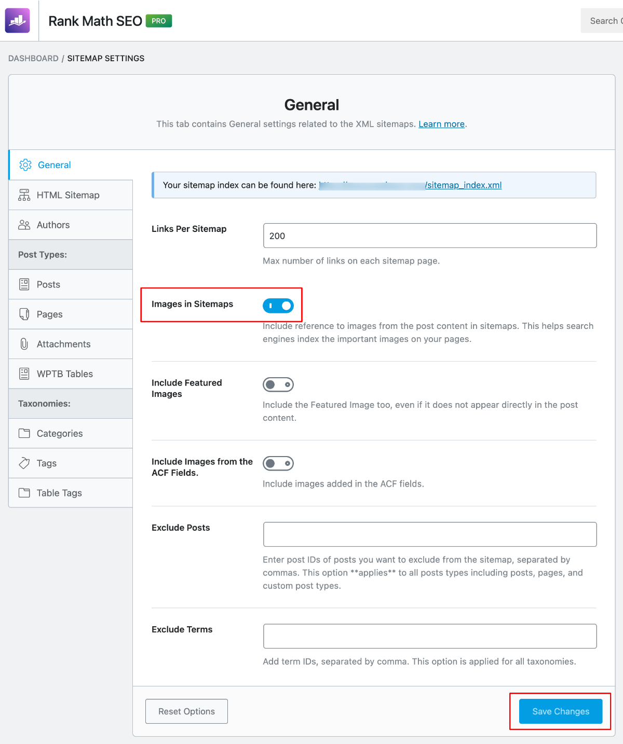The height and width of the screenshot is (744, 623).
Task: Switch to the WPTB Tables tab
Action: [x=65, y=374]
